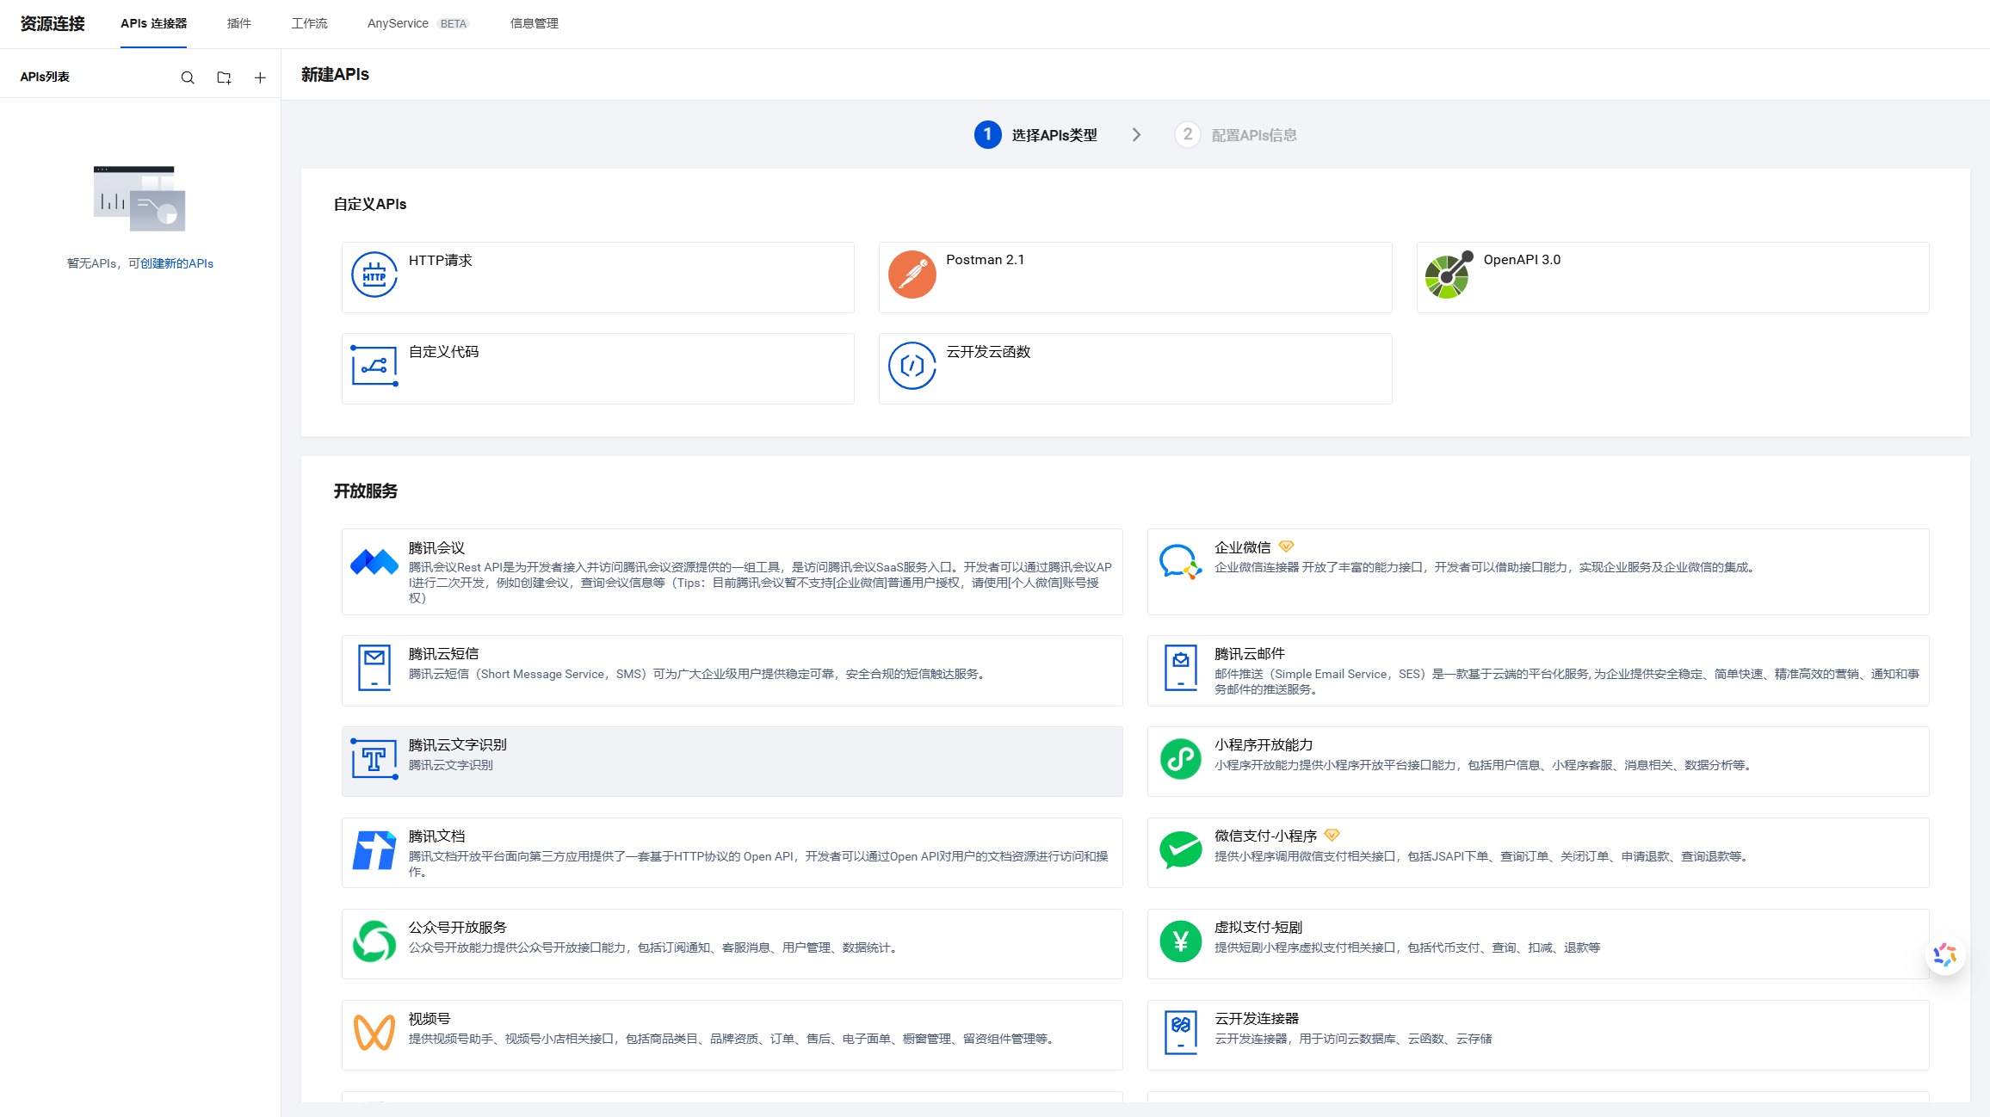1990x1117 pixels.
Task: Click the 腾讯云短信 icon
Action: (x=374, y=667)
